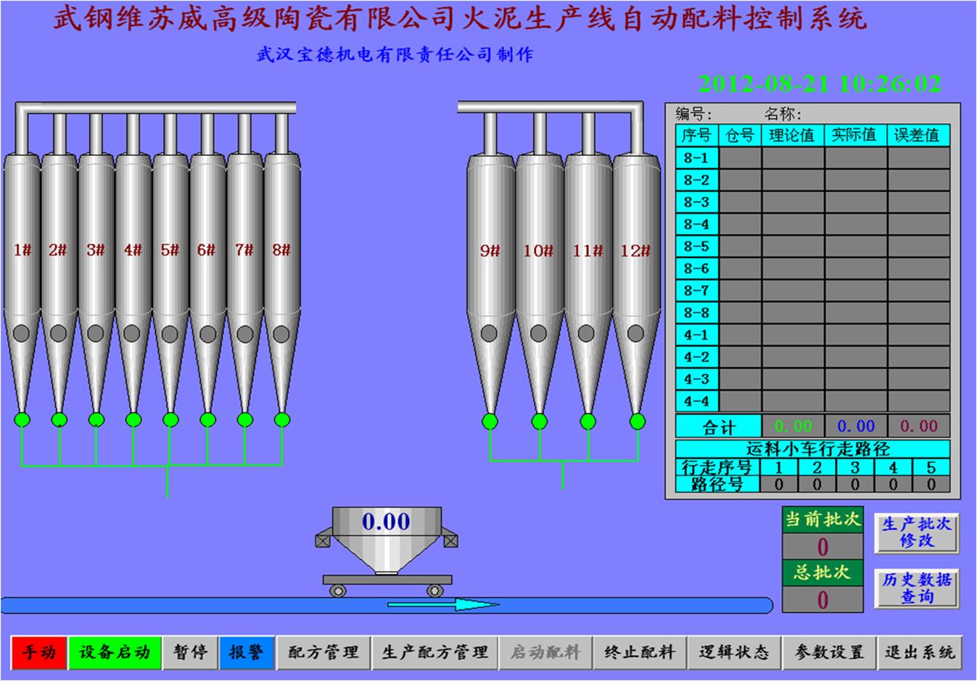Select silo 9# tank
The width and height of the screenshot is (977, 681).
[490, 283]
